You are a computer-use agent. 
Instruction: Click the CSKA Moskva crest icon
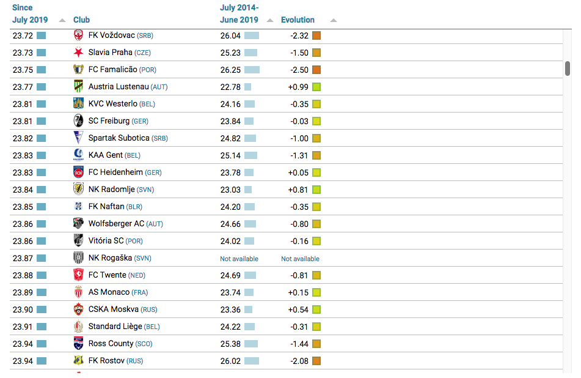pyautogui.click(x=78, y=309)
